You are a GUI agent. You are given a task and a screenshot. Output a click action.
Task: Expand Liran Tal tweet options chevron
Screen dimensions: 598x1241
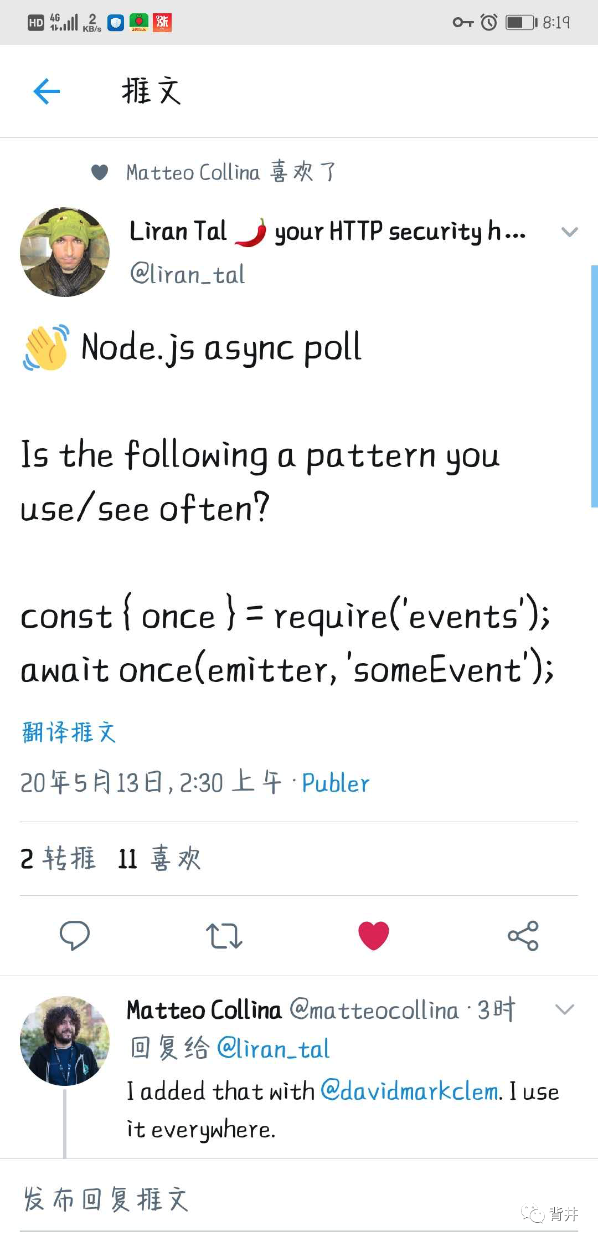[569, 232]
